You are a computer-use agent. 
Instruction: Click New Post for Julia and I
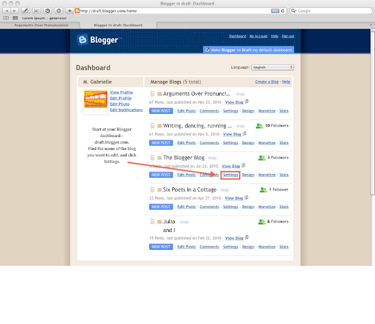[x=161, y=247]
